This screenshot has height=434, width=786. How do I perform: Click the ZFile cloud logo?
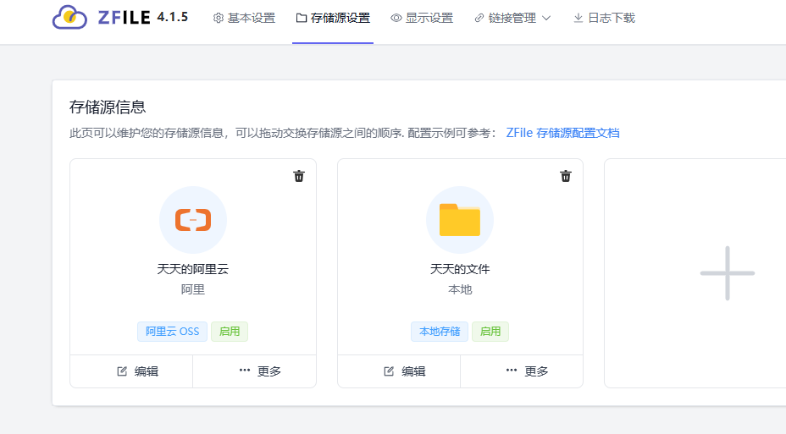pyautogui.click(x=69, y=18)
